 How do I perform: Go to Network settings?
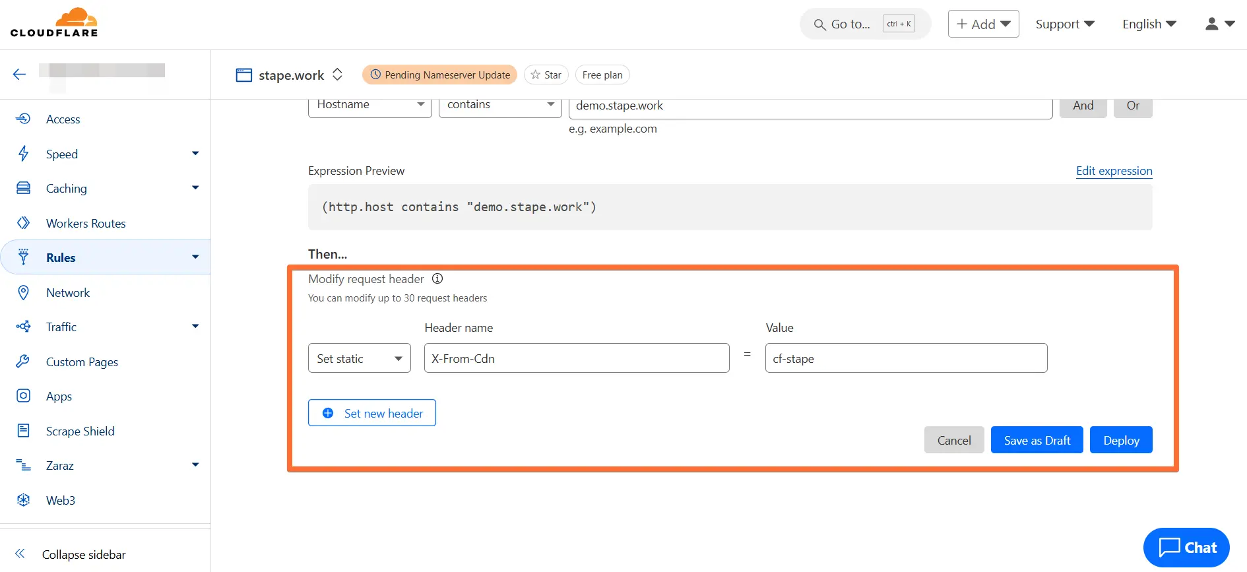(x=68, y=292)
